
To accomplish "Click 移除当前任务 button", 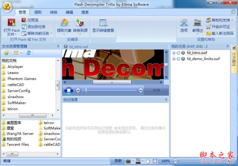I will [x=35, y=33].
